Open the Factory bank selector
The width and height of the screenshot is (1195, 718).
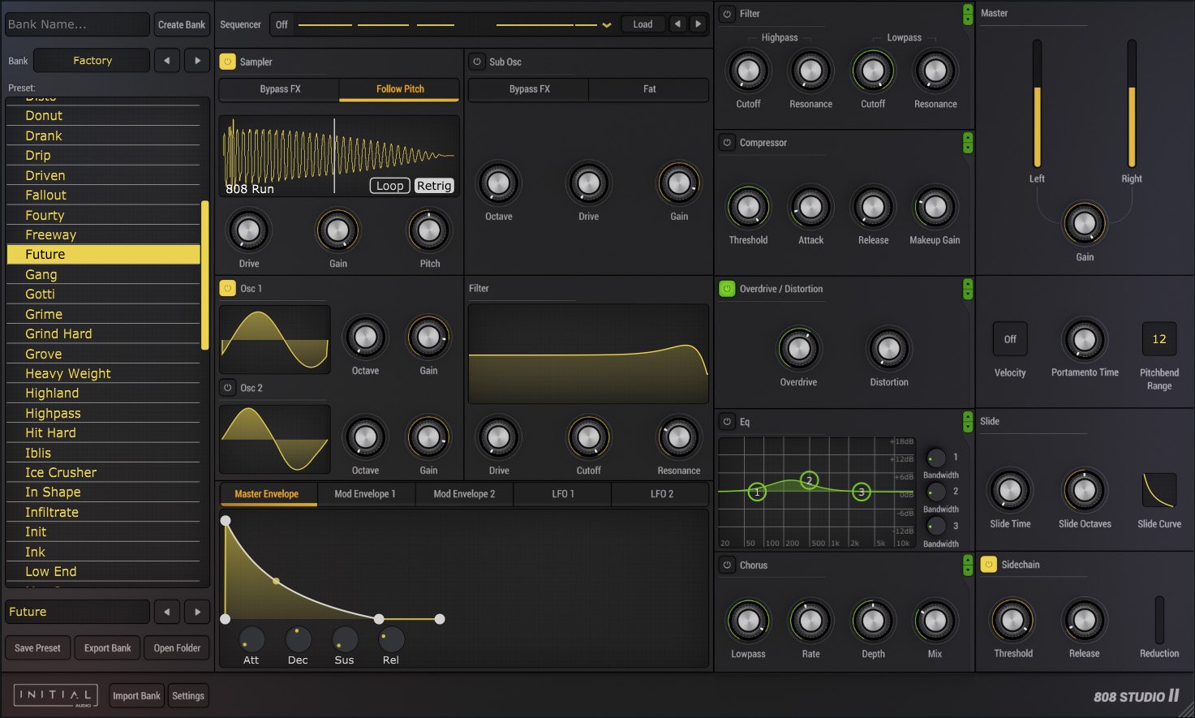[x=92, y=60]
